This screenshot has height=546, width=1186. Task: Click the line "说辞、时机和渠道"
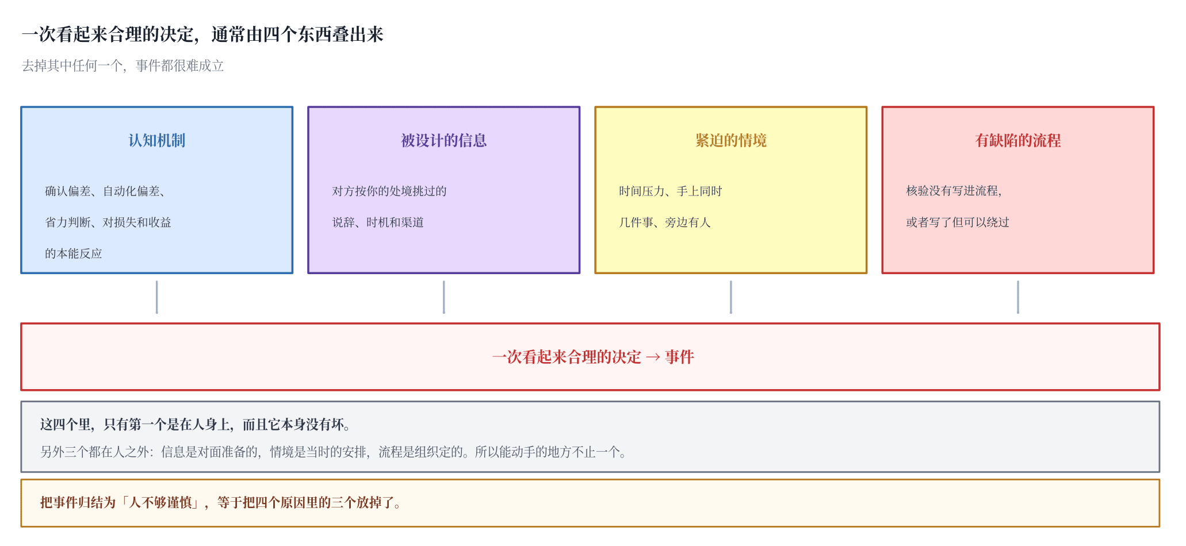click(x=378, y=222)
